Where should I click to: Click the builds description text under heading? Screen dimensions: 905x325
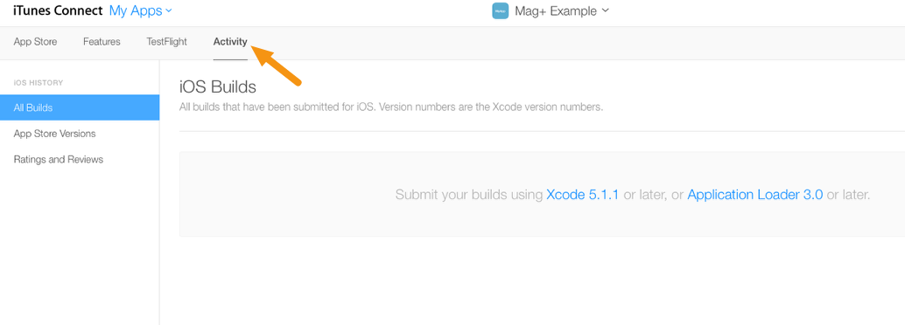(x=391, y=107)
